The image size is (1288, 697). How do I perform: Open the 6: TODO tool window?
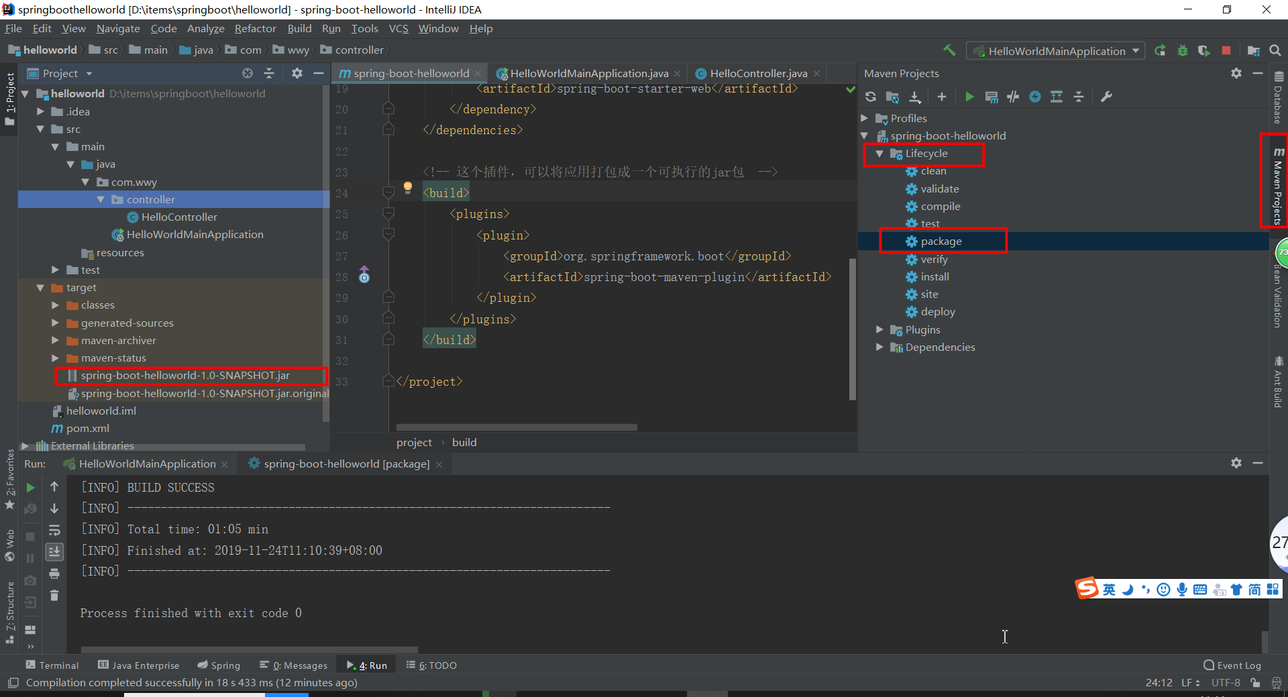[431, 665]
